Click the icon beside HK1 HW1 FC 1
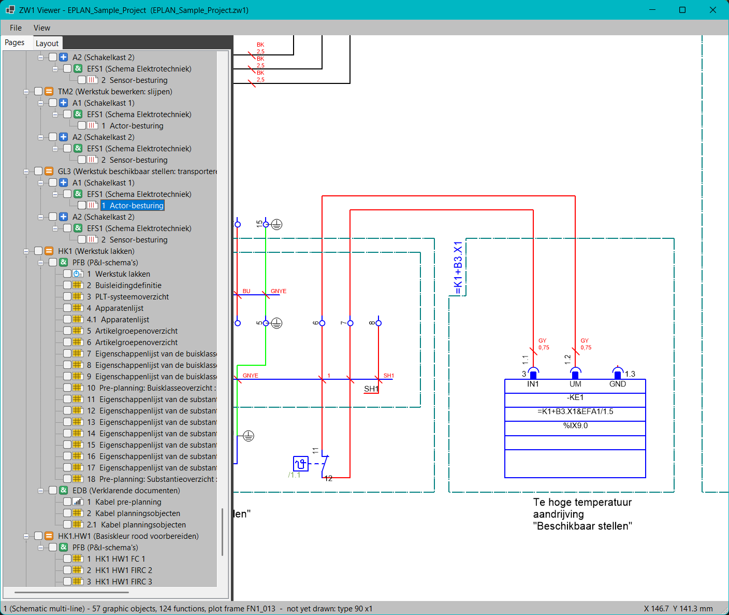Screen dimensions: 729x615 point(78,559)
